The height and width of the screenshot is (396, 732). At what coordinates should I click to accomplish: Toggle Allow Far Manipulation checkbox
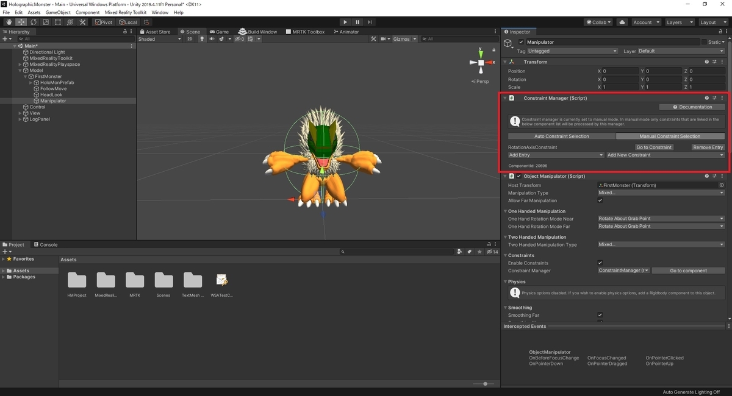600,200
